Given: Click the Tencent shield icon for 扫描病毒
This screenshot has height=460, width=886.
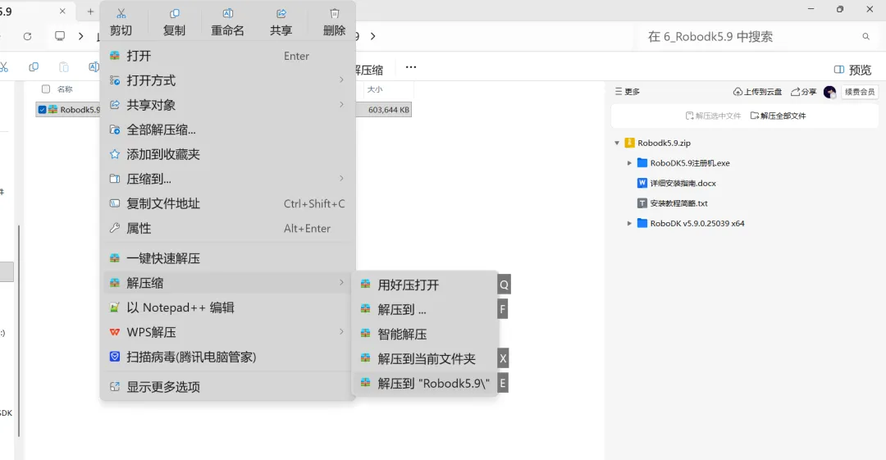Looking at the screenshot, I should [x=115, y=358].
